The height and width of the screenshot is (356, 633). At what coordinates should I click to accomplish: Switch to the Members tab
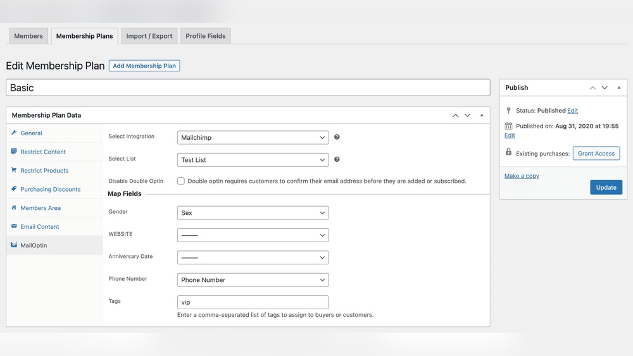[28, 36]
